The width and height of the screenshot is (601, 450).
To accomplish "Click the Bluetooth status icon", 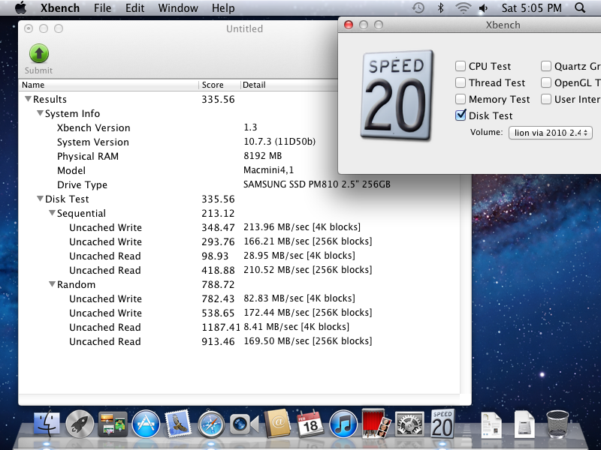I will [x=441, y=7].
